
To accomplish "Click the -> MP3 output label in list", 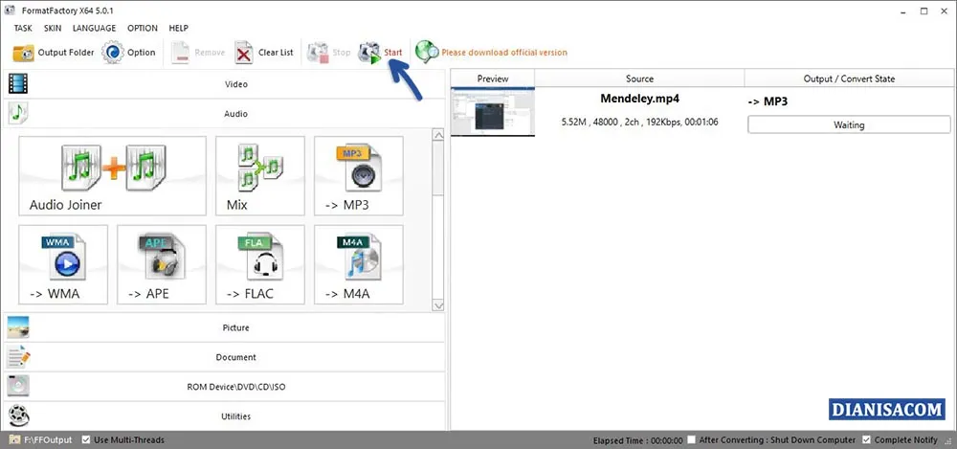I will pyautogui.click(x=768, y=101).
